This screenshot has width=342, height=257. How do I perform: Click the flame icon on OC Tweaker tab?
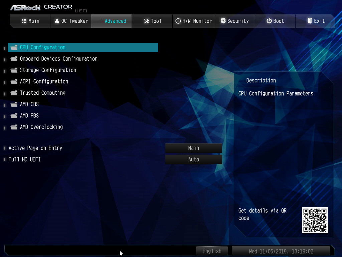pos(57,21)
